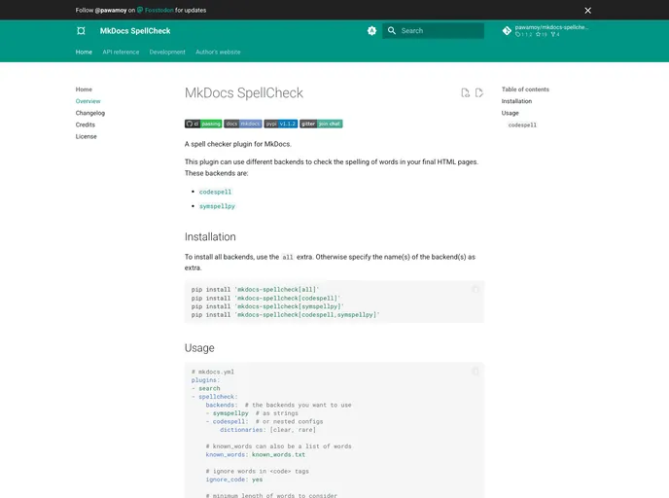Viewport: 669px width, 498px height.
Task: Click the search magnifier icon
Action: pos(392,31)
